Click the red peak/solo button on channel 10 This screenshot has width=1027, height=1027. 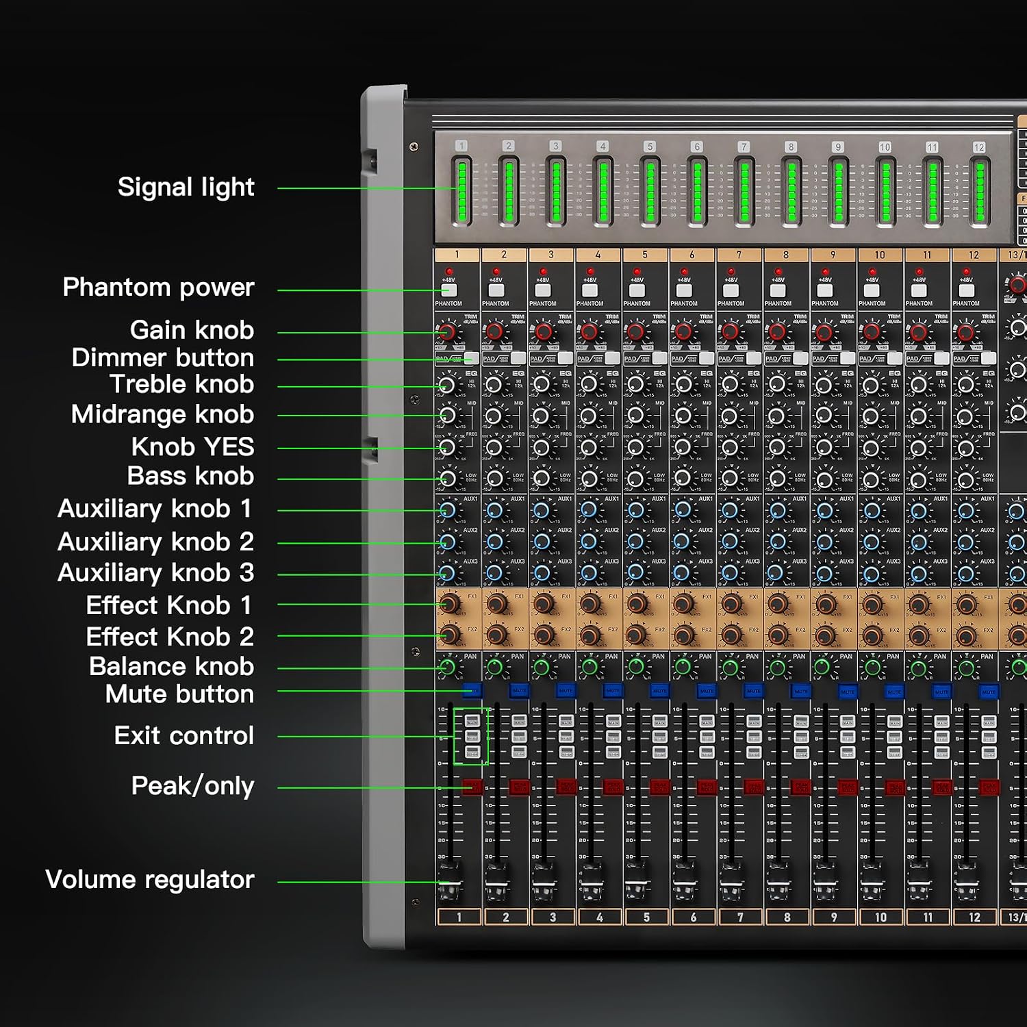point(895,787)
